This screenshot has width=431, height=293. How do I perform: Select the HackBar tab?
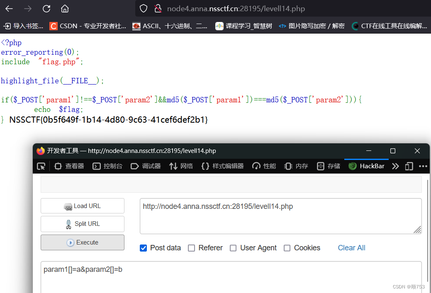tap(366, 166)
